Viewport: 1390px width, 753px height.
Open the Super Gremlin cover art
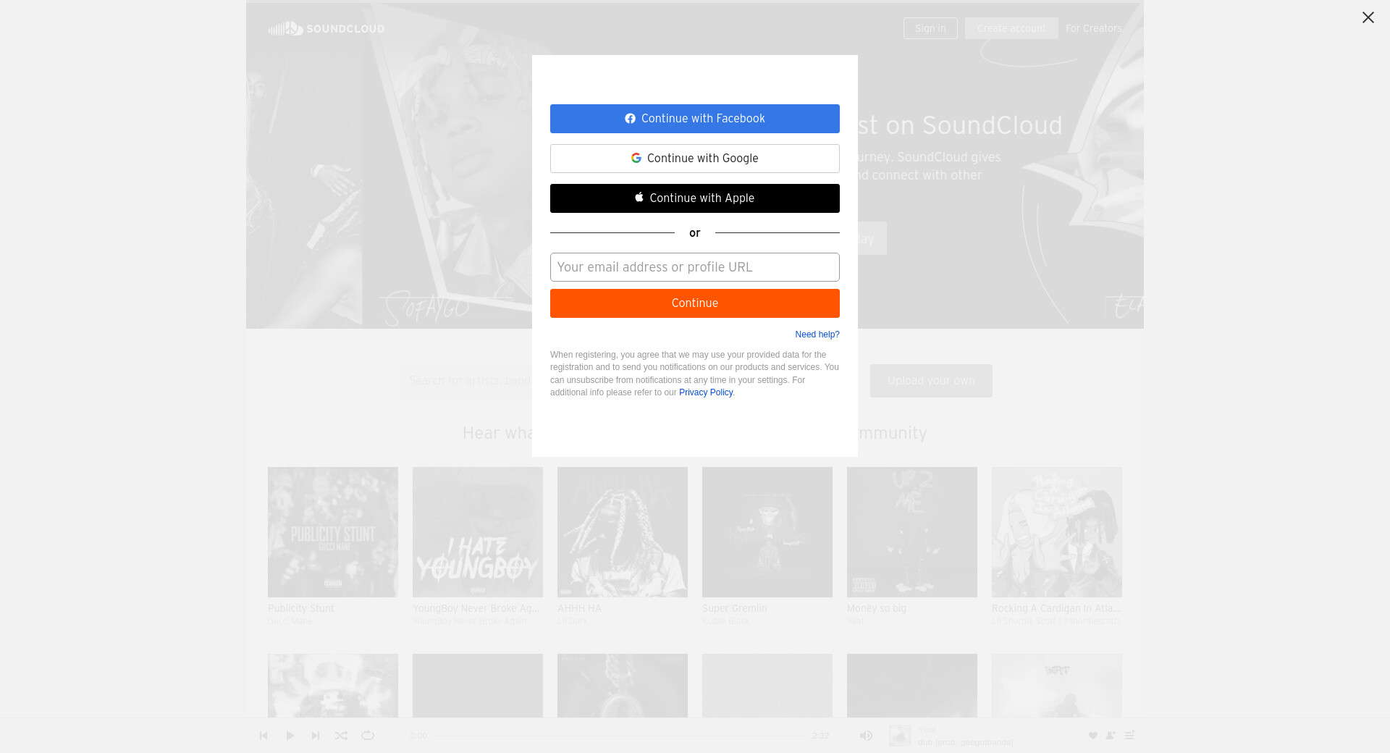tap(767, 532)
